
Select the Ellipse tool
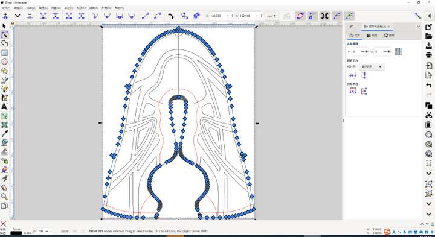click(4, 62)
